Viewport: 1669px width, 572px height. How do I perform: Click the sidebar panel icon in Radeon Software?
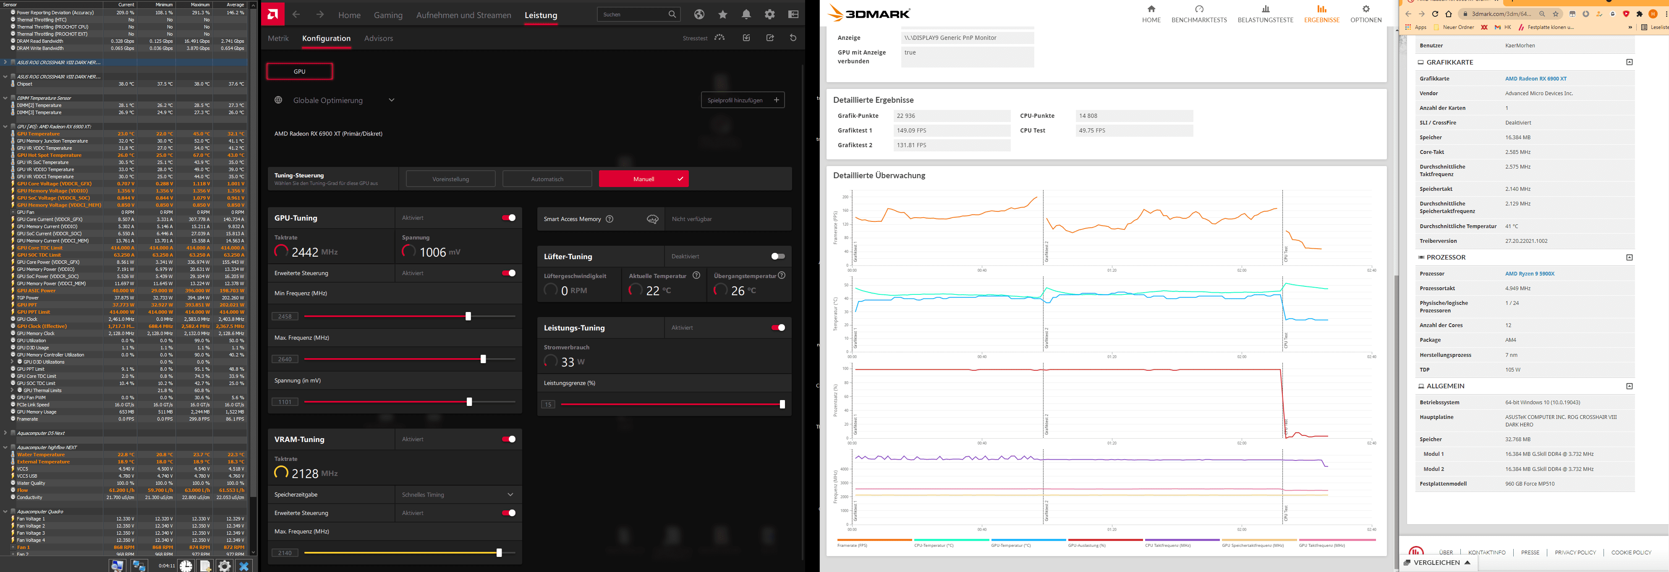click(x=793, y=14)
